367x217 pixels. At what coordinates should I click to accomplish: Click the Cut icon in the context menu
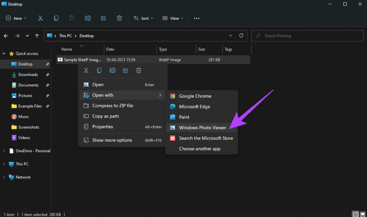(x=86, y=71)
